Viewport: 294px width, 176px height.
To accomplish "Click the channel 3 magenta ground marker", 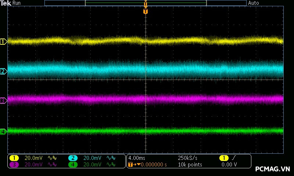I will (3, 100).
